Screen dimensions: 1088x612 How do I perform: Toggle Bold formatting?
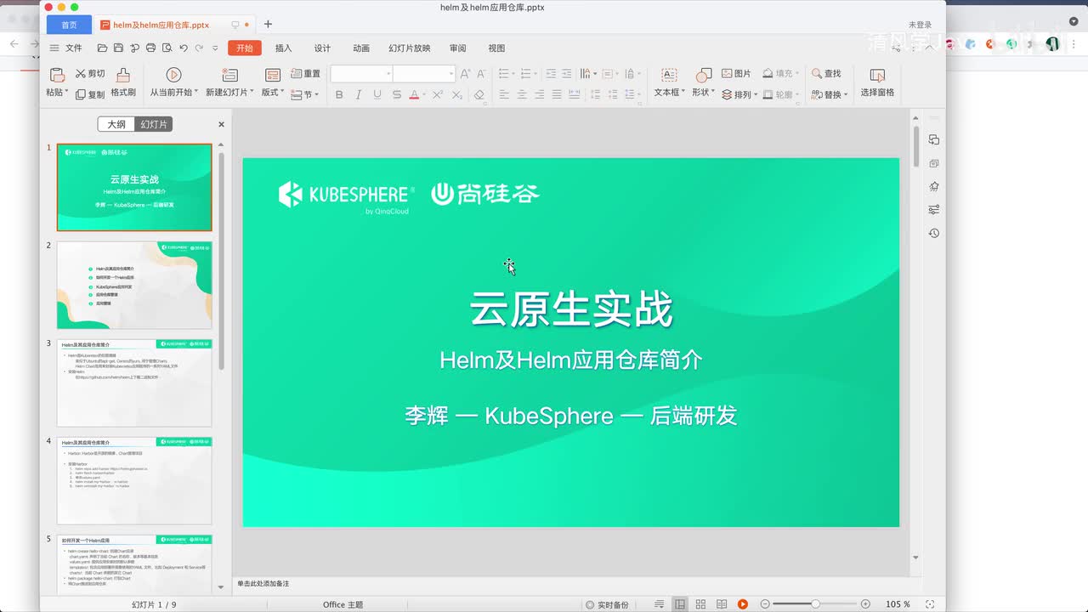339,94
